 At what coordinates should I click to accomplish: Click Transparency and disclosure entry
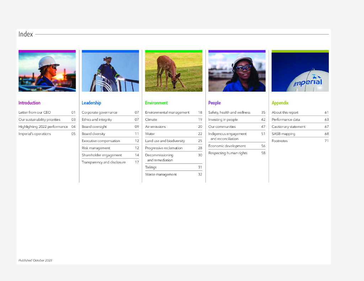(104, 162)
